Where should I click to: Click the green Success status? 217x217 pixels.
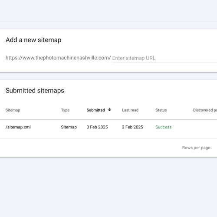click(x=164, y=127)
